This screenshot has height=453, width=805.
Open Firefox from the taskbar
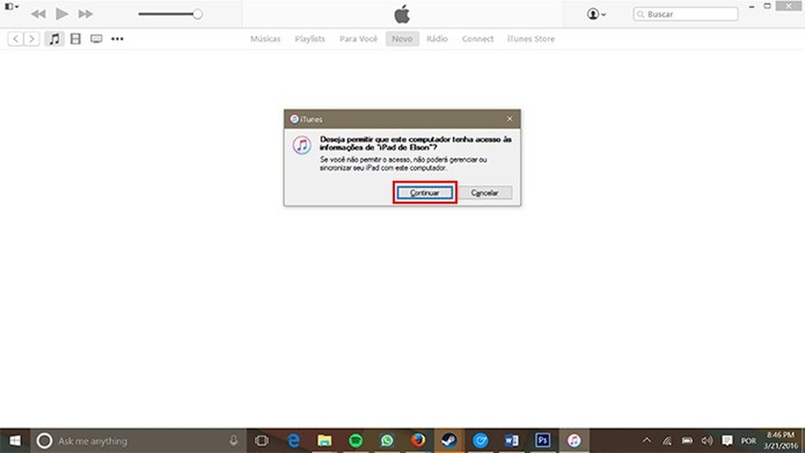point(418,441)
